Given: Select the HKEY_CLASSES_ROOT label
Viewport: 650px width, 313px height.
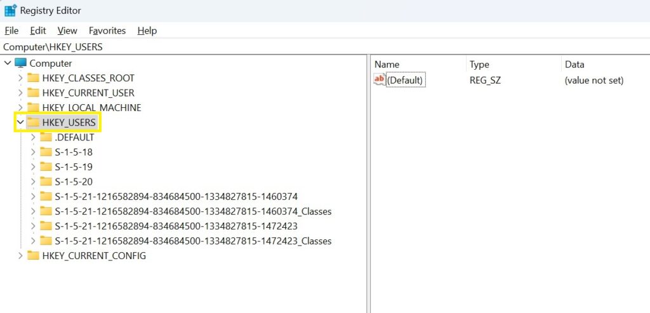Looking at the screenshot, I should click(88, 78).
